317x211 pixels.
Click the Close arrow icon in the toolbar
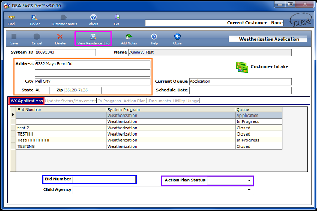tap(178, 36)
